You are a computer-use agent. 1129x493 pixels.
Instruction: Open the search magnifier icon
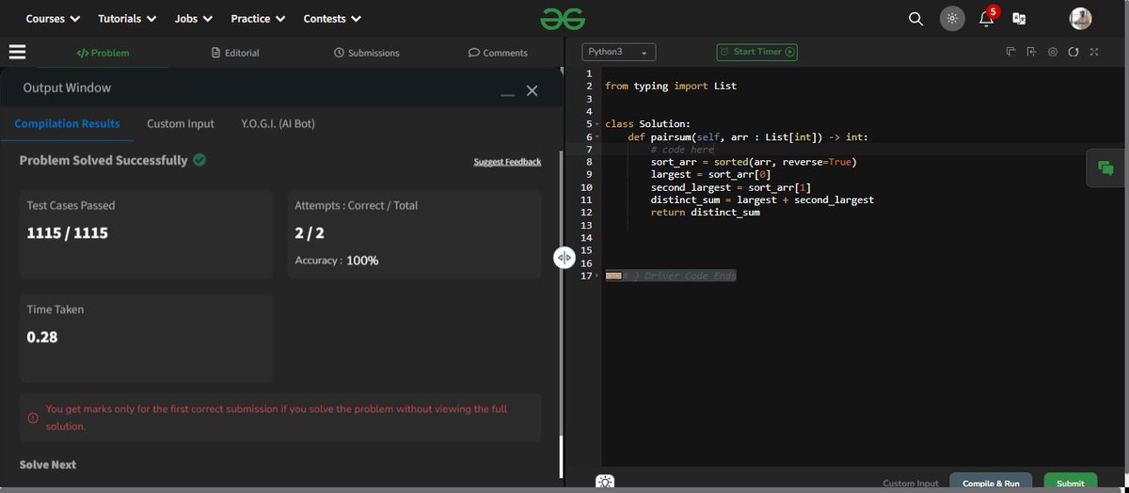pos(915,19)
